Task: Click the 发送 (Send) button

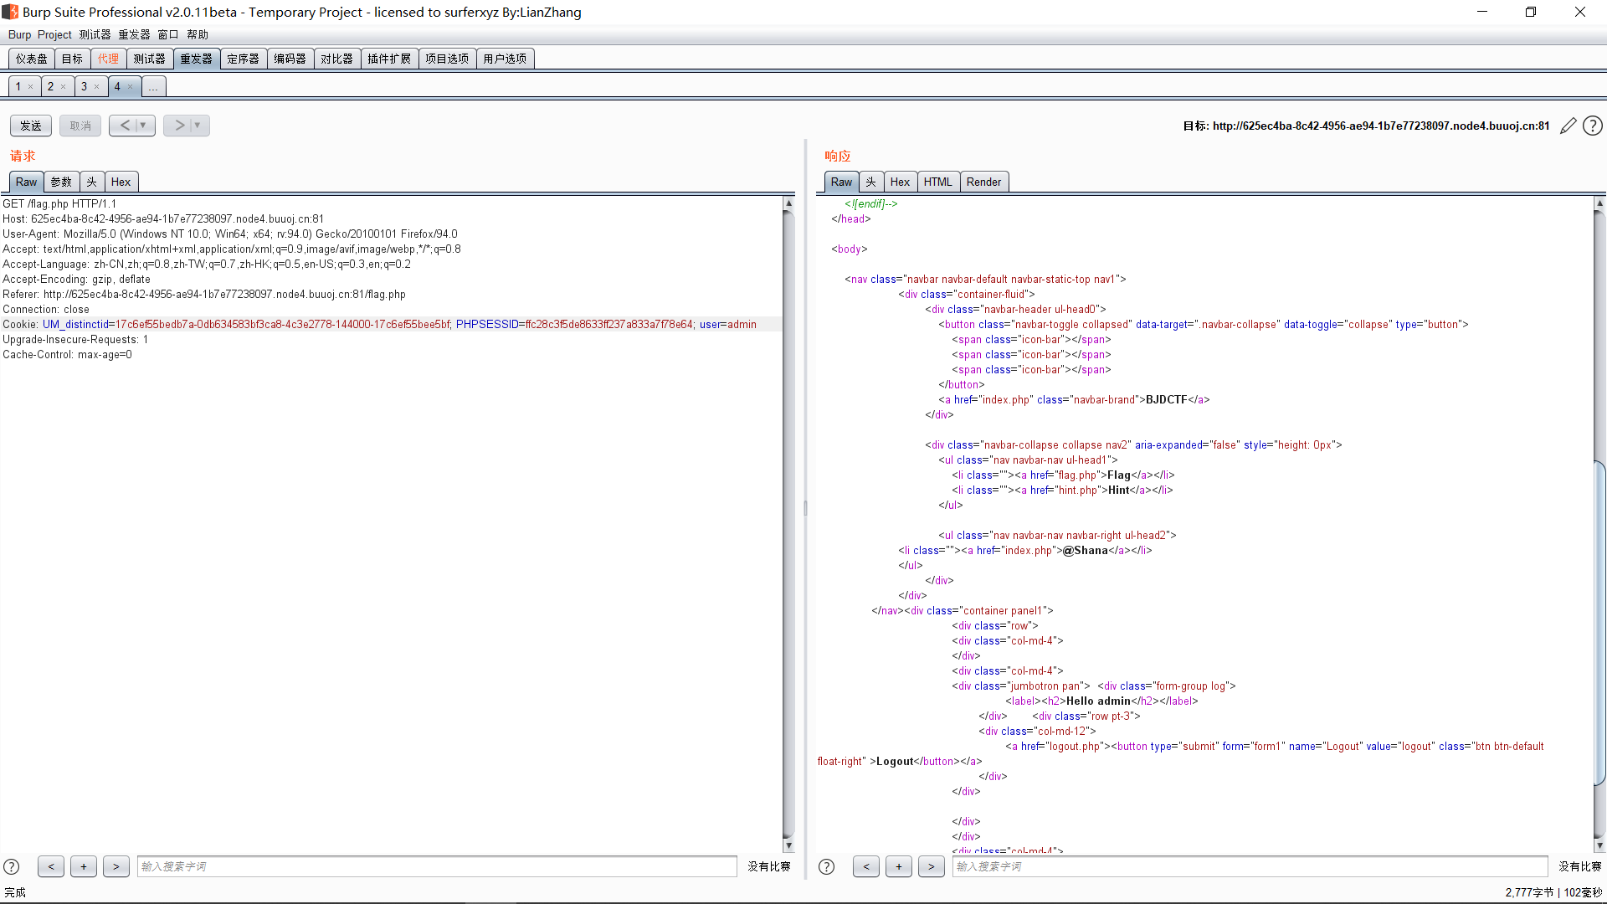Action: [31, 126]
